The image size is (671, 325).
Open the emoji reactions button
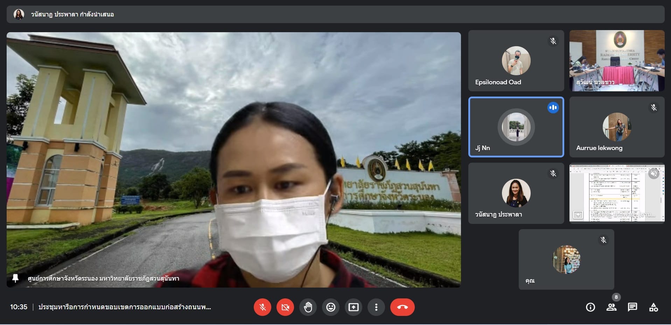pos(331,307)
